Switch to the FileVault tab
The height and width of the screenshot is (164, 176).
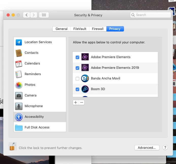[80, 29]
